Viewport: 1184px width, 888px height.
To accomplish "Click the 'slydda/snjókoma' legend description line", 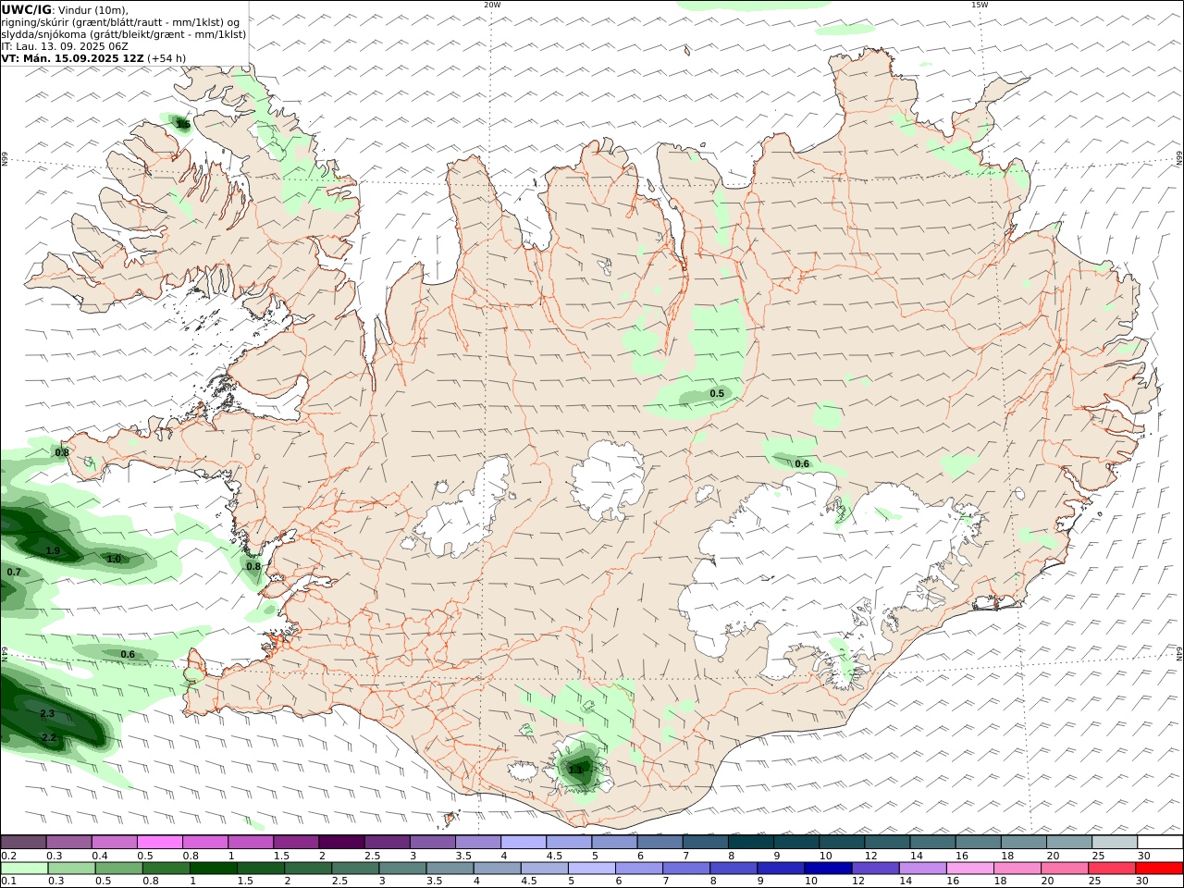I will click(123, 34).
